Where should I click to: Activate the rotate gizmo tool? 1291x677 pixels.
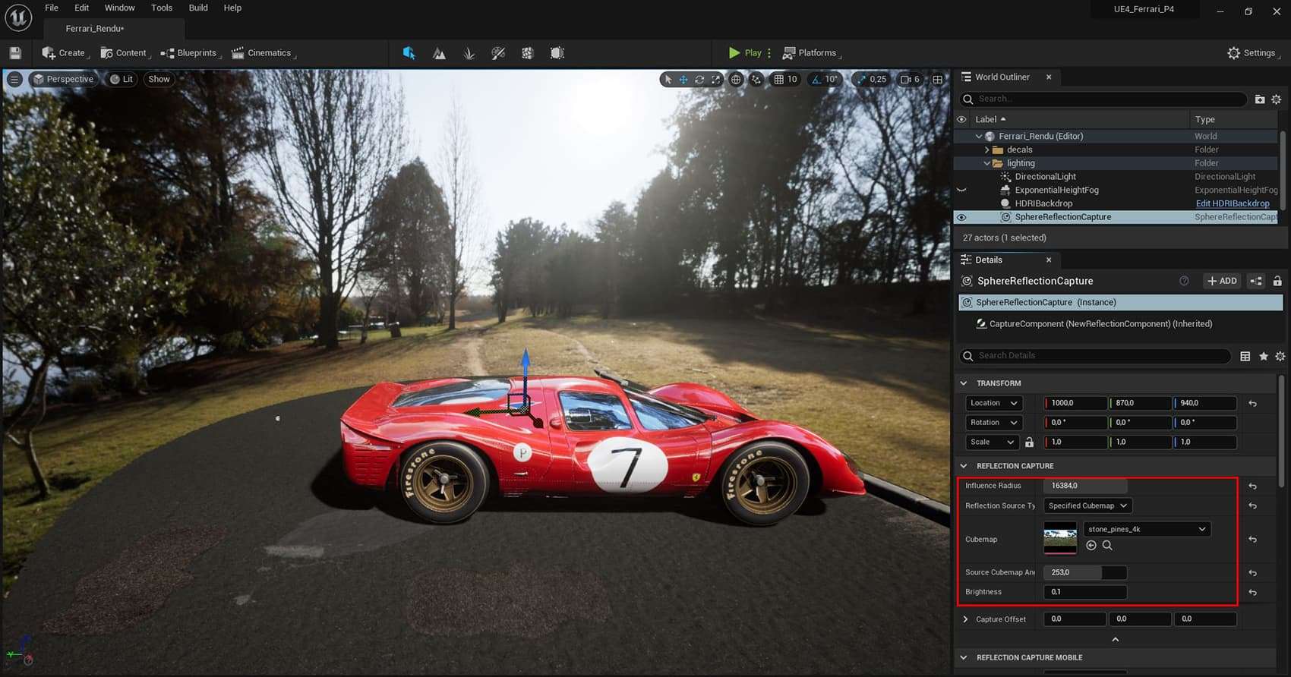click(699, 79)
